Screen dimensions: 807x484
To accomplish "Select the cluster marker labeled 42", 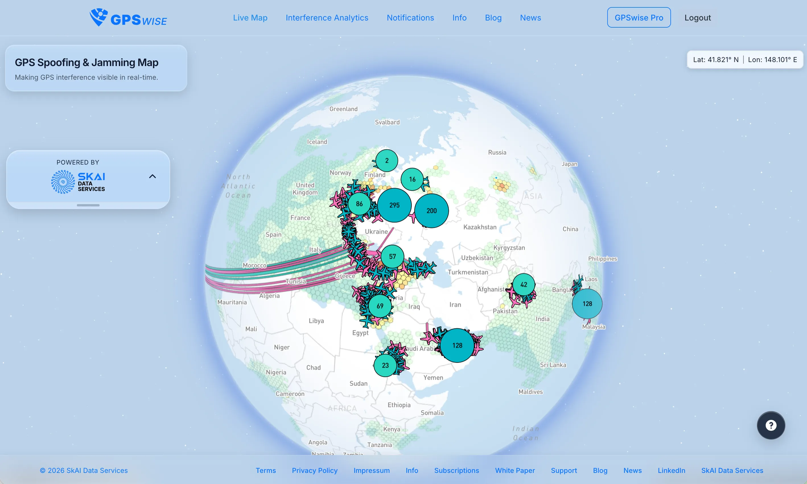I will (524, 284).
